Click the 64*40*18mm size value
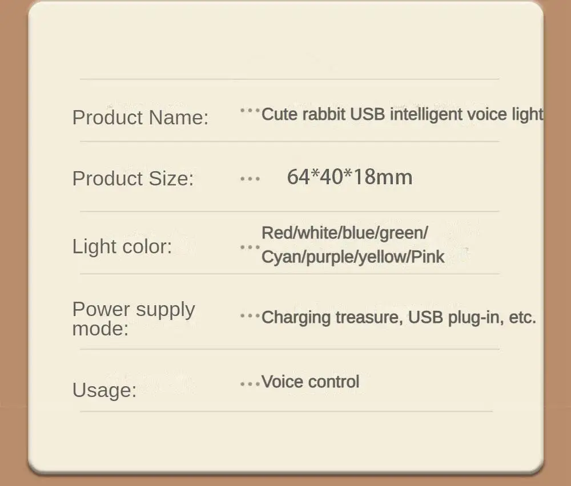 tap(349, 177)
